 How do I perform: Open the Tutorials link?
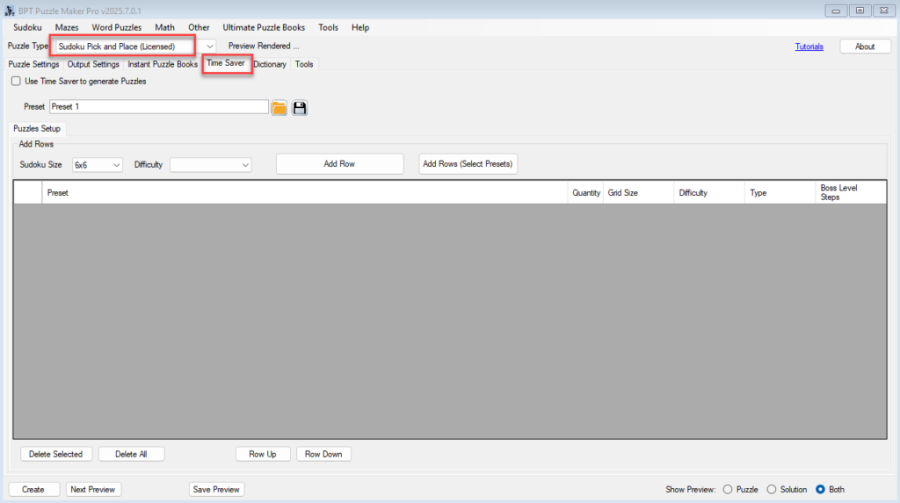coord(809,47)
